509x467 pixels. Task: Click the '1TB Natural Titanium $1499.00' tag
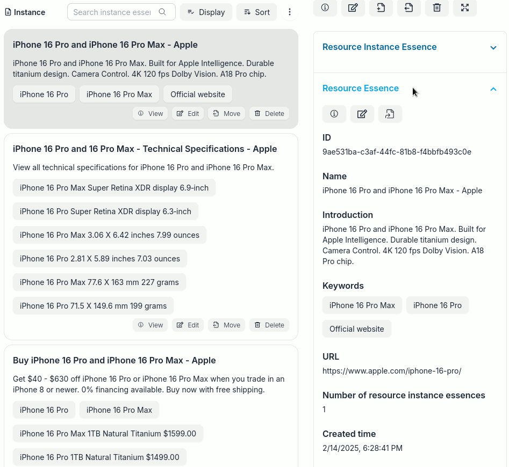(x=99, y=457)
